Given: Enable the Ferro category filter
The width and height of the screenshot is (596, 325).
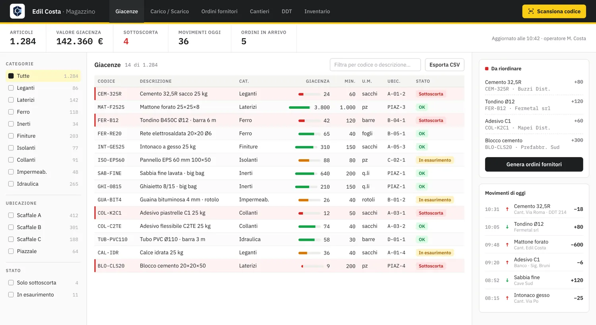Looking at the screenshot, I should (x=11, y=112).
